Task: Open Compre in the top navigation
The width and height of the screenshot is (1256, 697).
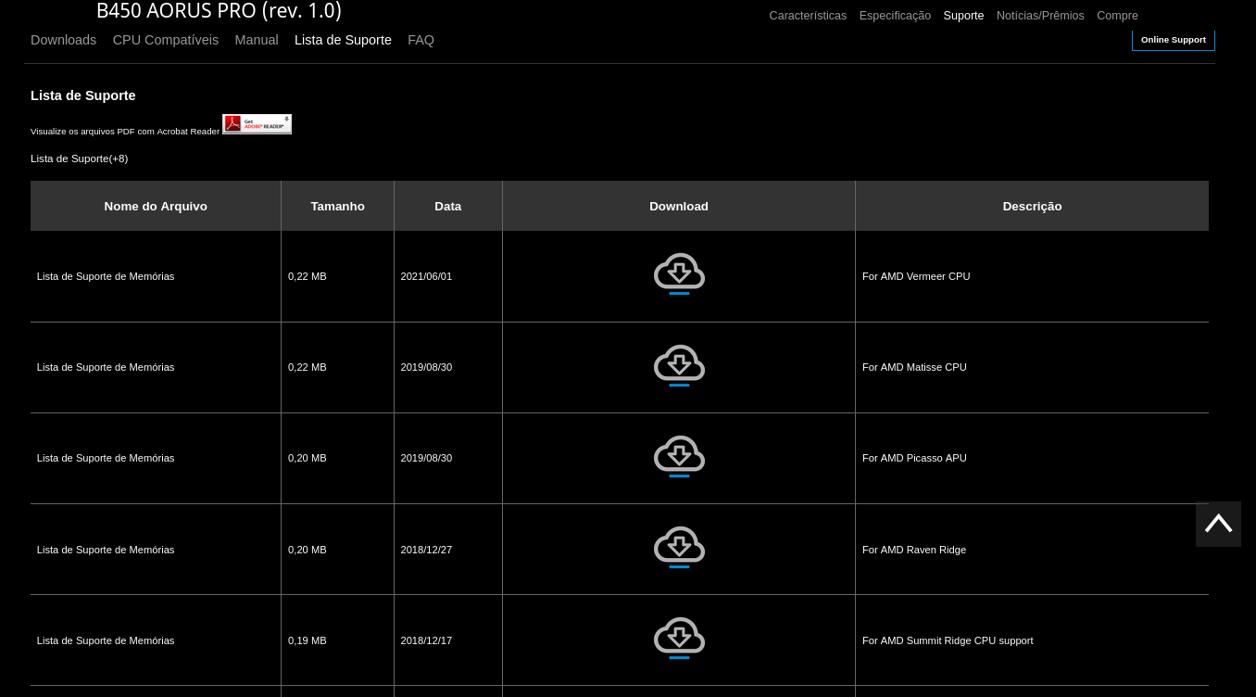Action: click(1117, 16)
